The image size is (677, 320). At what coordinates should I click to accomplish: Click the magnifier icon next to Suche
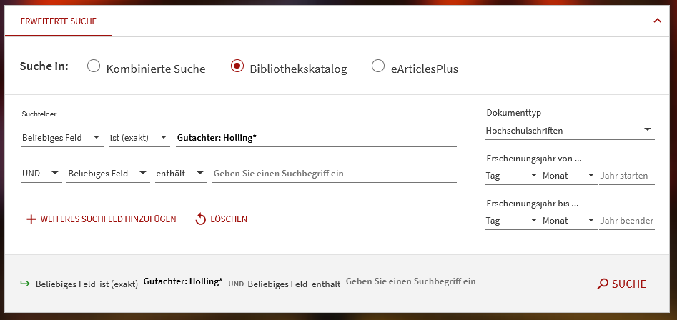[x=603, y=284]
